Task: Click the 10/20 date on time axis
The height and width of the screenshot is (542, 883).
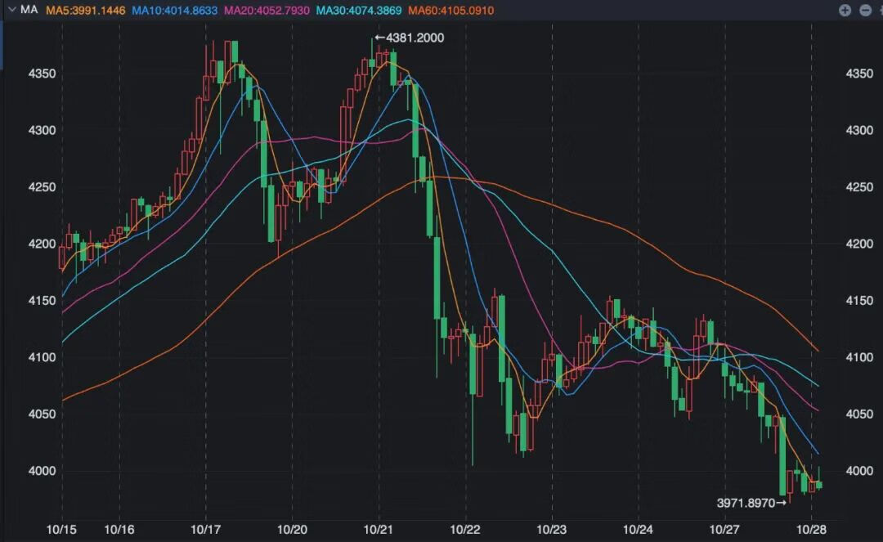Action: pos(292,530)
